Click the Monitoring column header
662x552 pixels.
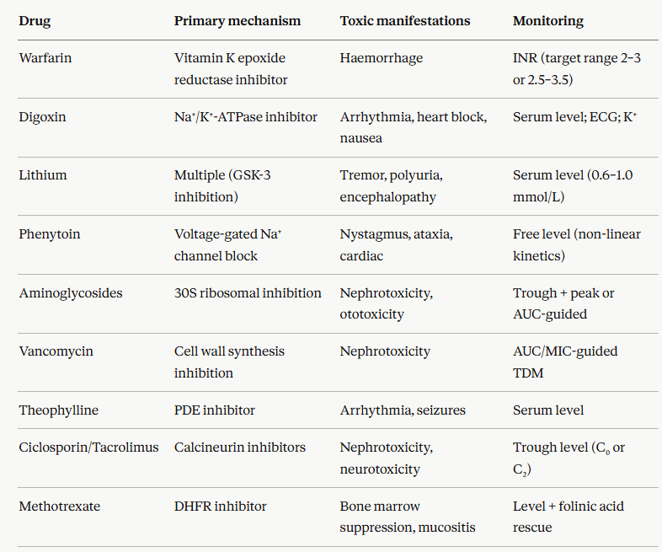547,20
